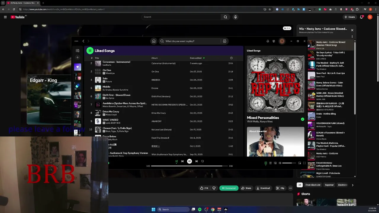Open more video actions menu
The image size is (379, 213).
point(290,188)
